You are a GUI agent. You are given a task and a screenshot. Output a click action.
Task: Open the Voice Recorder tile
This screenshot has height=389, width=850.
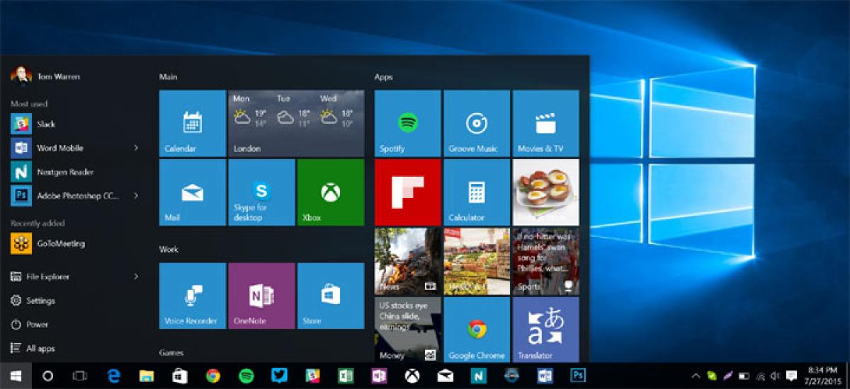[192, 296]
